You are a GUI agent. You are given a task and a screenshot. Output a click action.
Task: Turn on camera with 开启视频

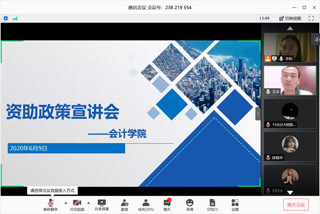pos(77,205)
